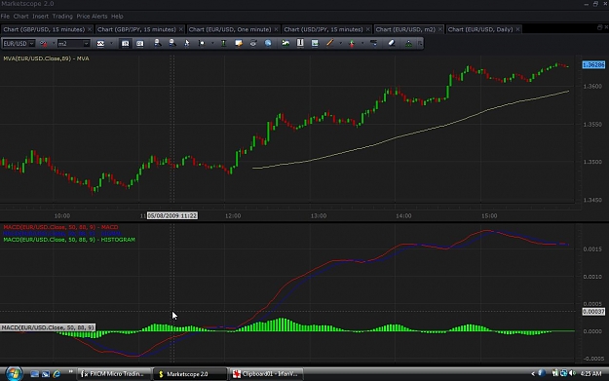Launch Internet Explorer from quick launch

point(57,374)
